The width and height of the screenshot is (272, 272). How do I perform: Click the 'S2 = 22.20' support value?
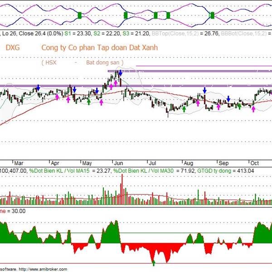[107, 33]
